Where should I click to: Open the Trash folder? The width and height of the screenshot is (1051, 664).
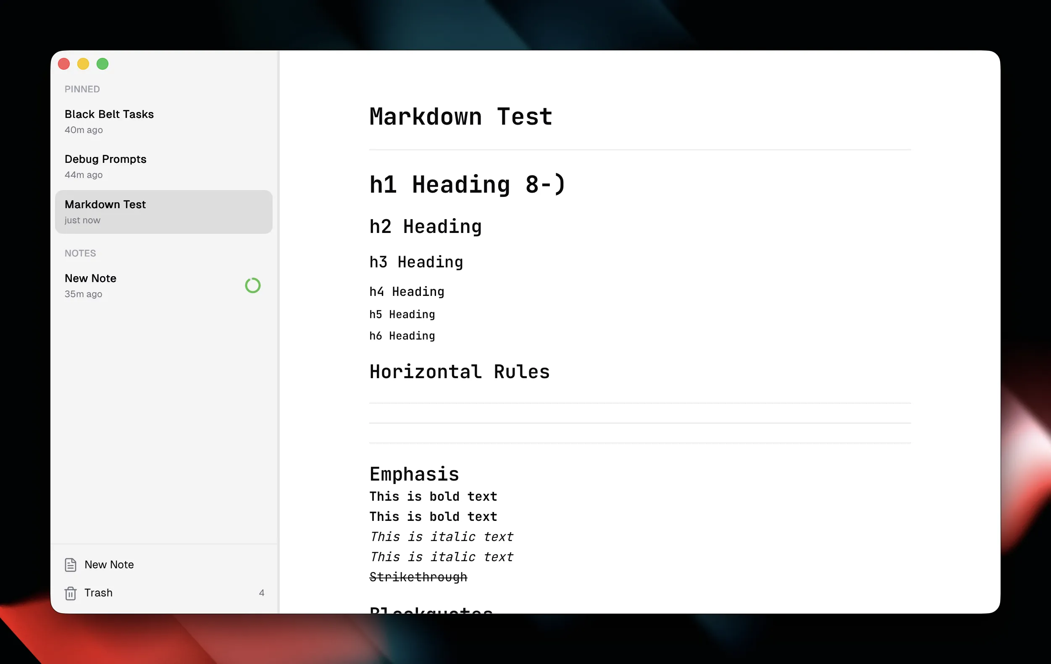(99, 593)
